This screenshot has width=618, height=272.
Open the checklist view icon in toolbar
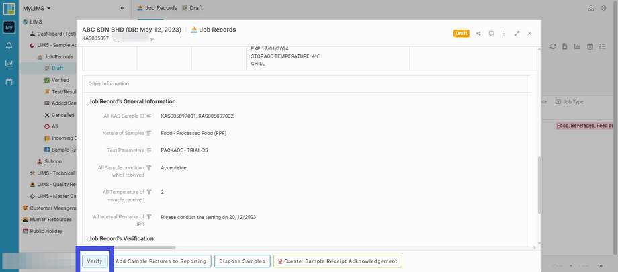tap(603, 46)
